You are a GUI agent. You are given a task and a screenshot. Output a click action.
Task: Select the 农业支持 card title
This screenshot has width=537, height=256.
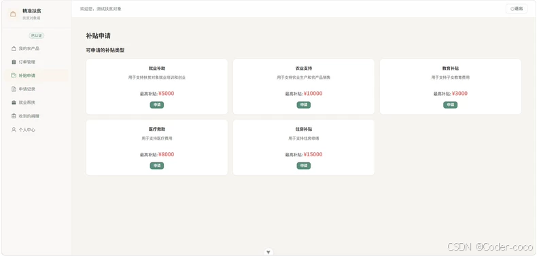click(304, 69)
